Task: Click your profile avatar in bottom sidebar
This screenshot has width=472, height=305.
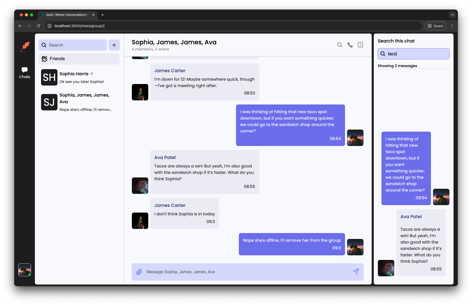Action: 25,270
